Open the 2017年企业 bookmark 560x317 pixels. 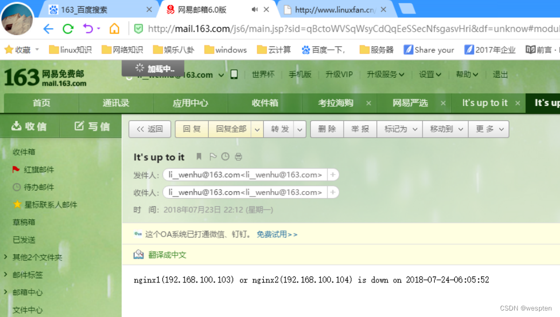click(490, 50)
